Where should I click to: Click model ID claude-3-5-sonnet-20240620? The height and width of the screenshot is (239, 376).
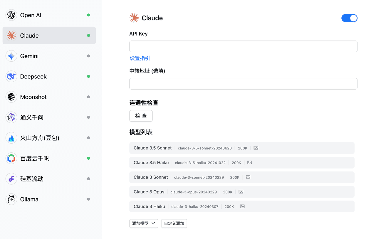pos(205,148)
